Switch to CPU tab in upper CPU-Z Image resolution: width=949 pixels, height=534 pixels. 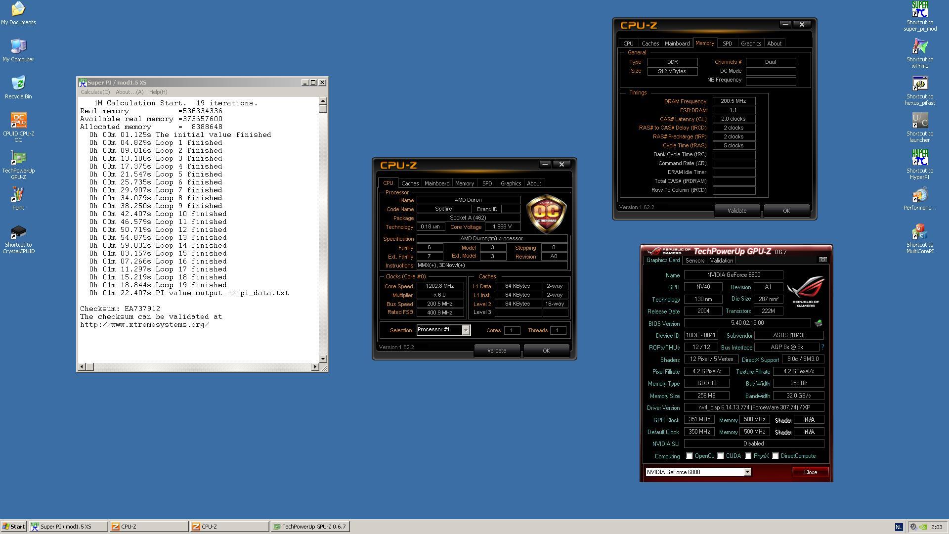click(628, 44)
